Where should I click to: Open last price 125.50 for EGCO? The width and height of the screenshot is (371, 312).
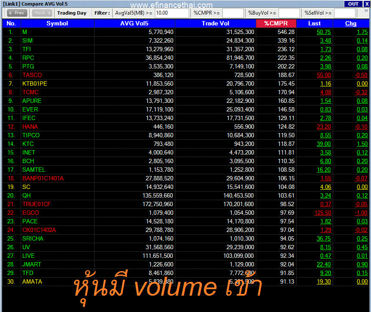pos(323,213)
